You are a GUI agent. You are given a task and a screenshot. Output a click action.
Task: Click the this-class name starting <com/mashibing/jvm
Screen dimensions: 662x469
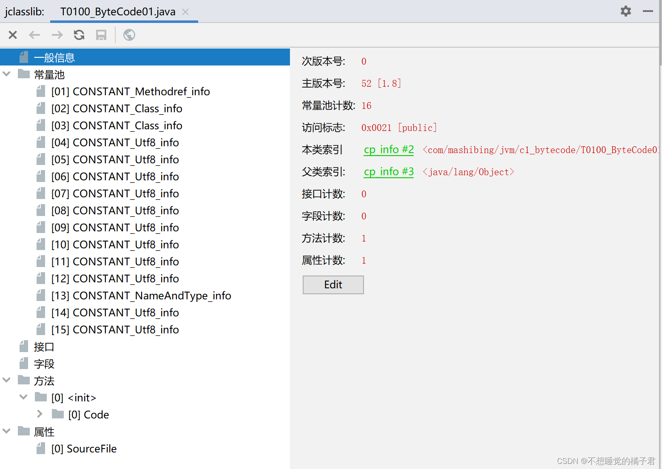[x=541, y=150]
